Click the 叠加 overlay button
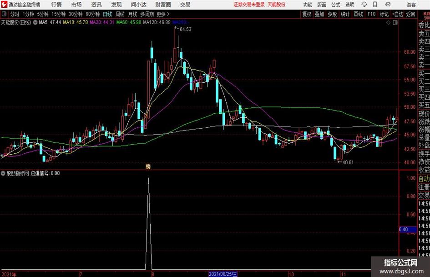This screenshot has width=430, height=277. (319, 14)
